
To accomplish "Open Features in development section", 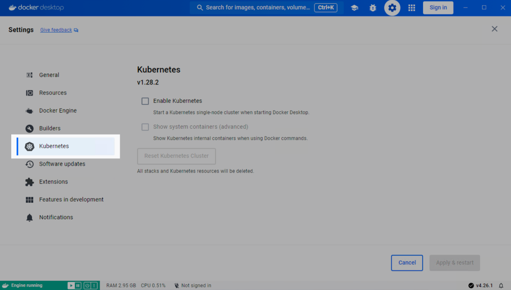I will pyautogui.click(x=71, y=200).
